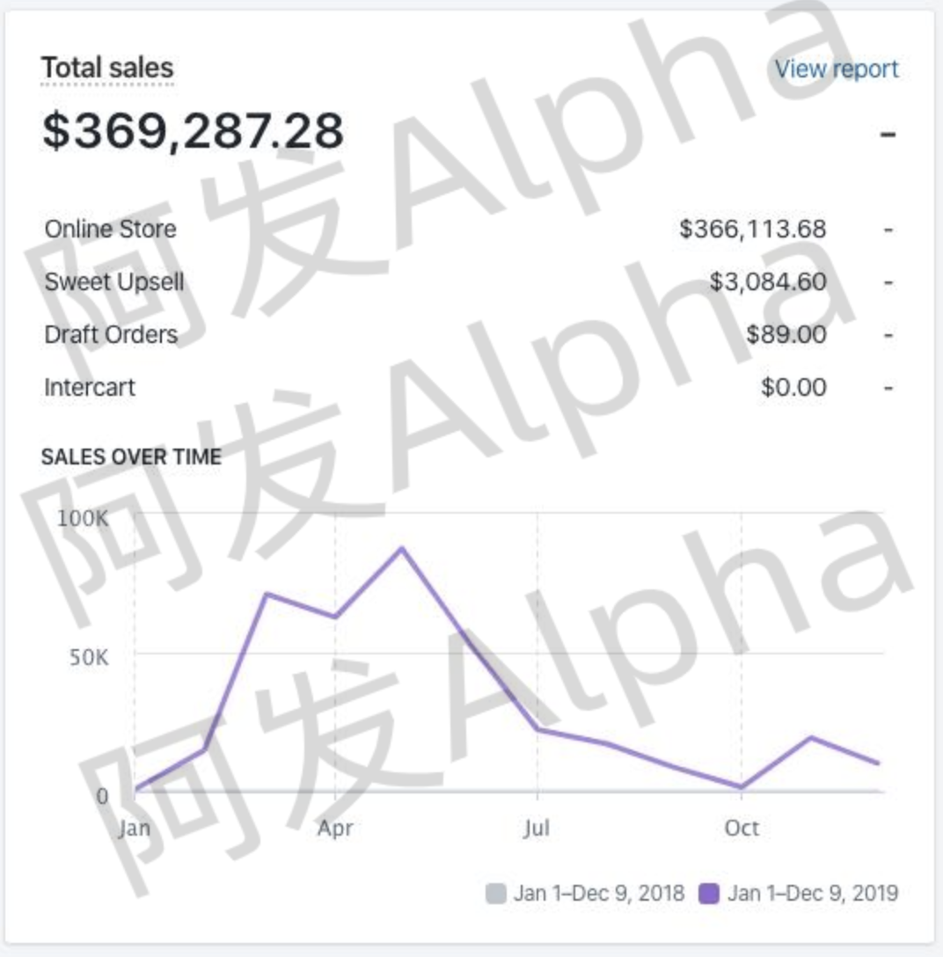Open the View report link
The image size is (943, 957).
(x=837, y=69)
